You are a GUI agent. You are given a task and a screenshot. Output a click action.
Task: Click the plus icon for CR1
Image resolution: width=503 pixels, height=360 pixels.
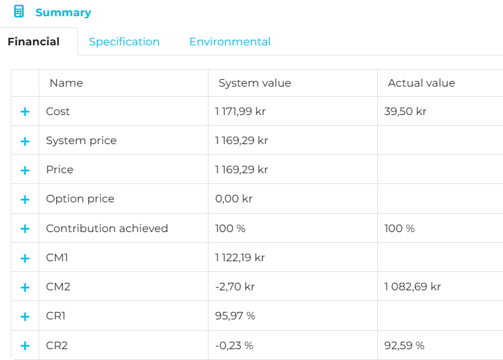click(x=25, y=316)
